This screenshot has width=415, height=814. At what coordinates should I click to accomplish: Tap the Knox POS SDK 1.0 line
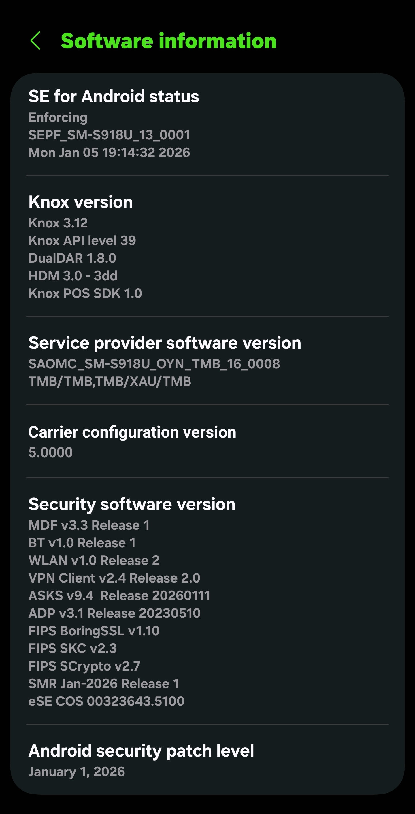[x=85, y=293]
